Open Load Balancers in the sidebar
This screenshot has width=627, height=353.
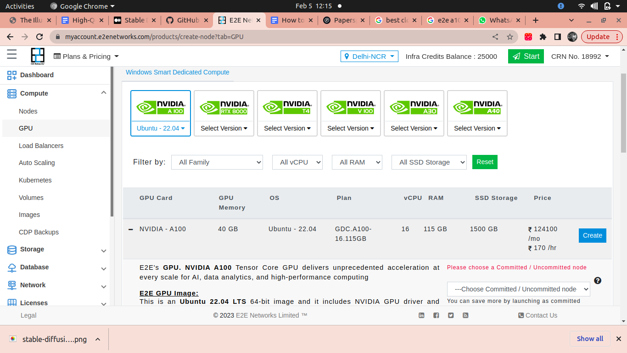pos(41,146)
